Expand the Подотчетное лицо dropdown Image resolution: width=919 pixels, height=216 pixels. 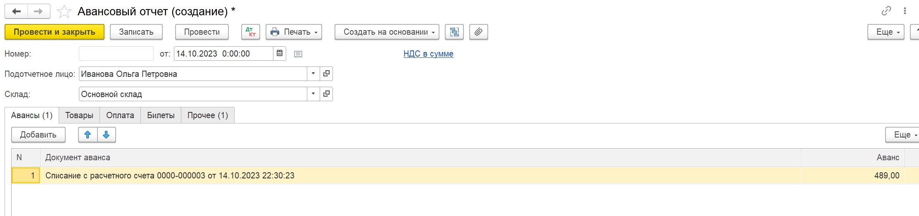(x=313, y=74)
